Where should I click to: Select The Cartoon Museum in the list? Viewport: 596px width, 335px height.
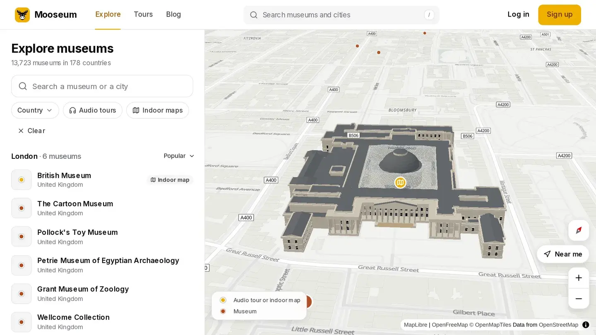(102, 208)
